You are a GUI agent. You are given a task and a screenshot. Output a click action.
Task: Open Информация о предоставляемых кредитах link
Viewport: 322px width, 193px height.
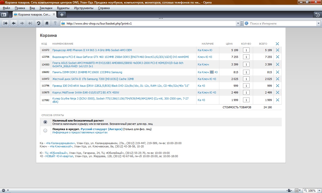point(80,132)
